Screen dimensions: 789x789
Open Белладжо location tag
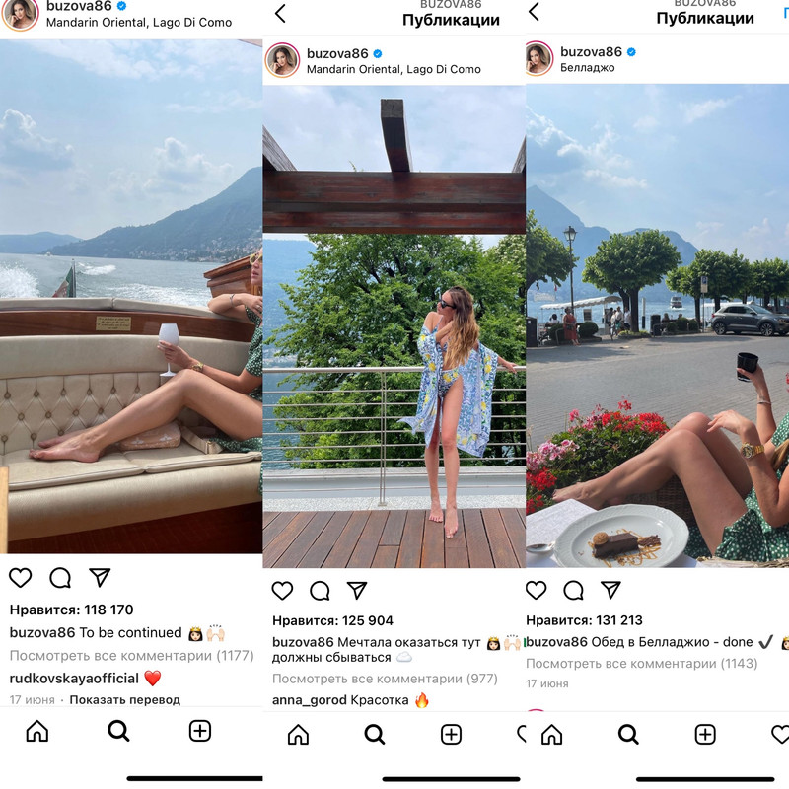(x=587, y=68)
